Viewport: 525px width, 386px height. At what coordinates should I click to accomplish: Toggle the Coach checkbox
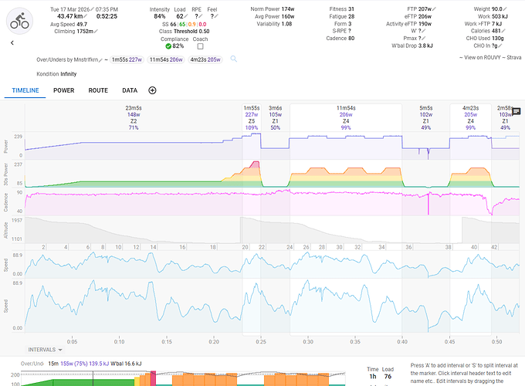(x=200, y=46)
